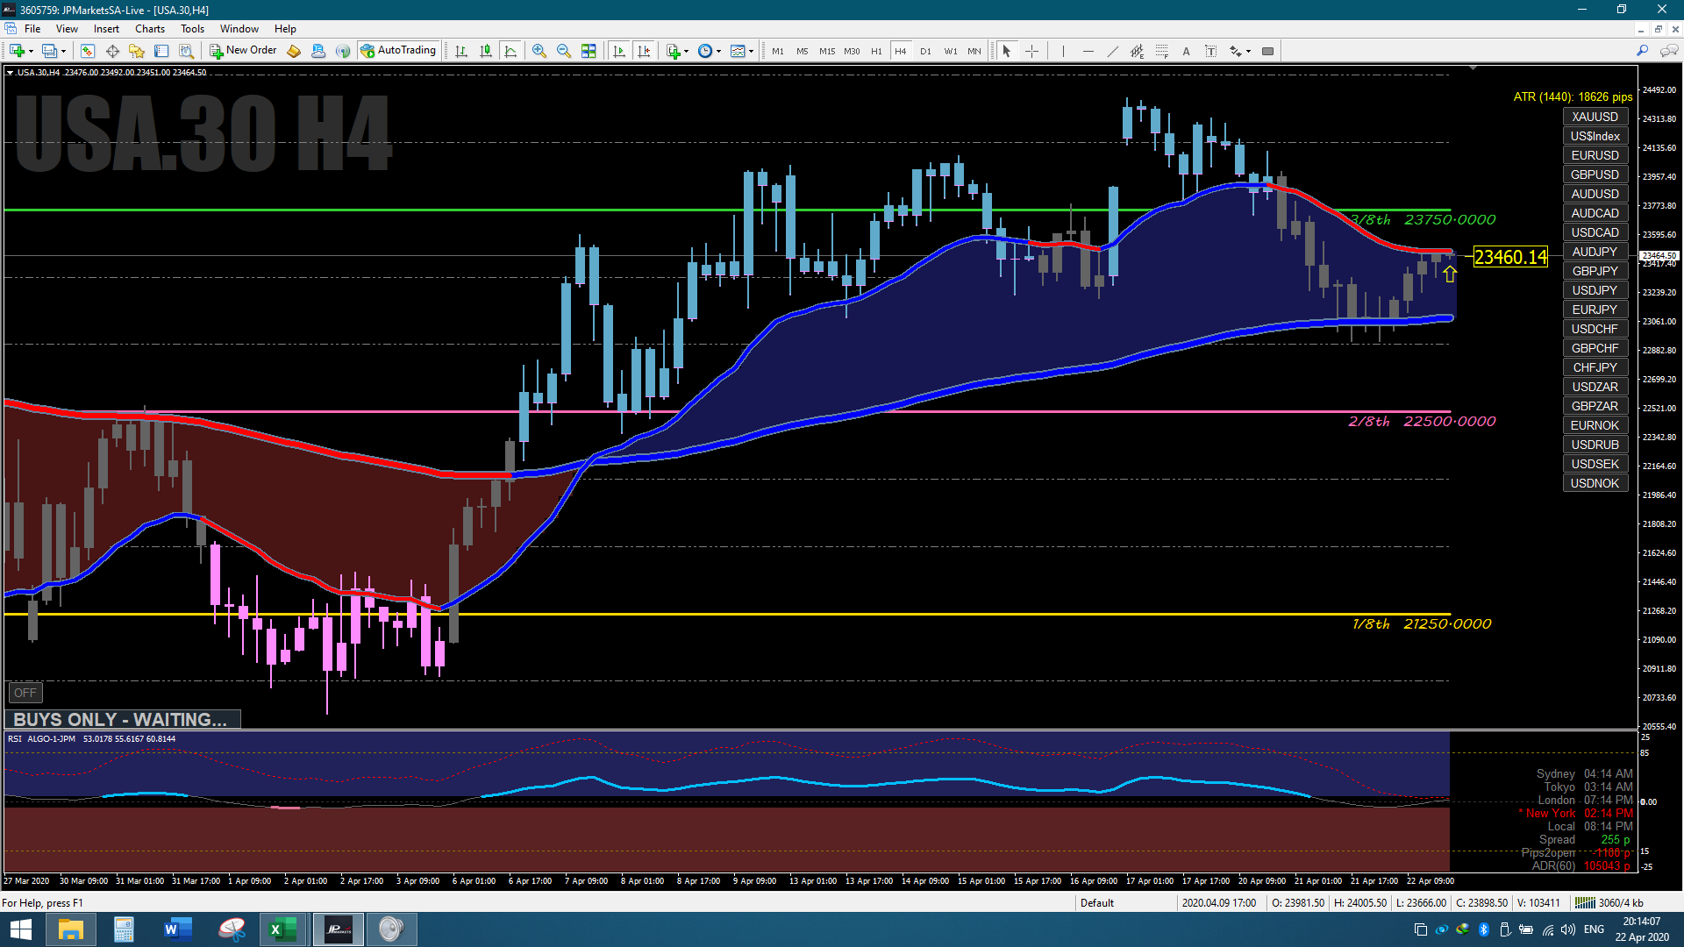Select the D1 timeframe button
The width and height of the screenshot is (1684, 947).
[925, 51]
